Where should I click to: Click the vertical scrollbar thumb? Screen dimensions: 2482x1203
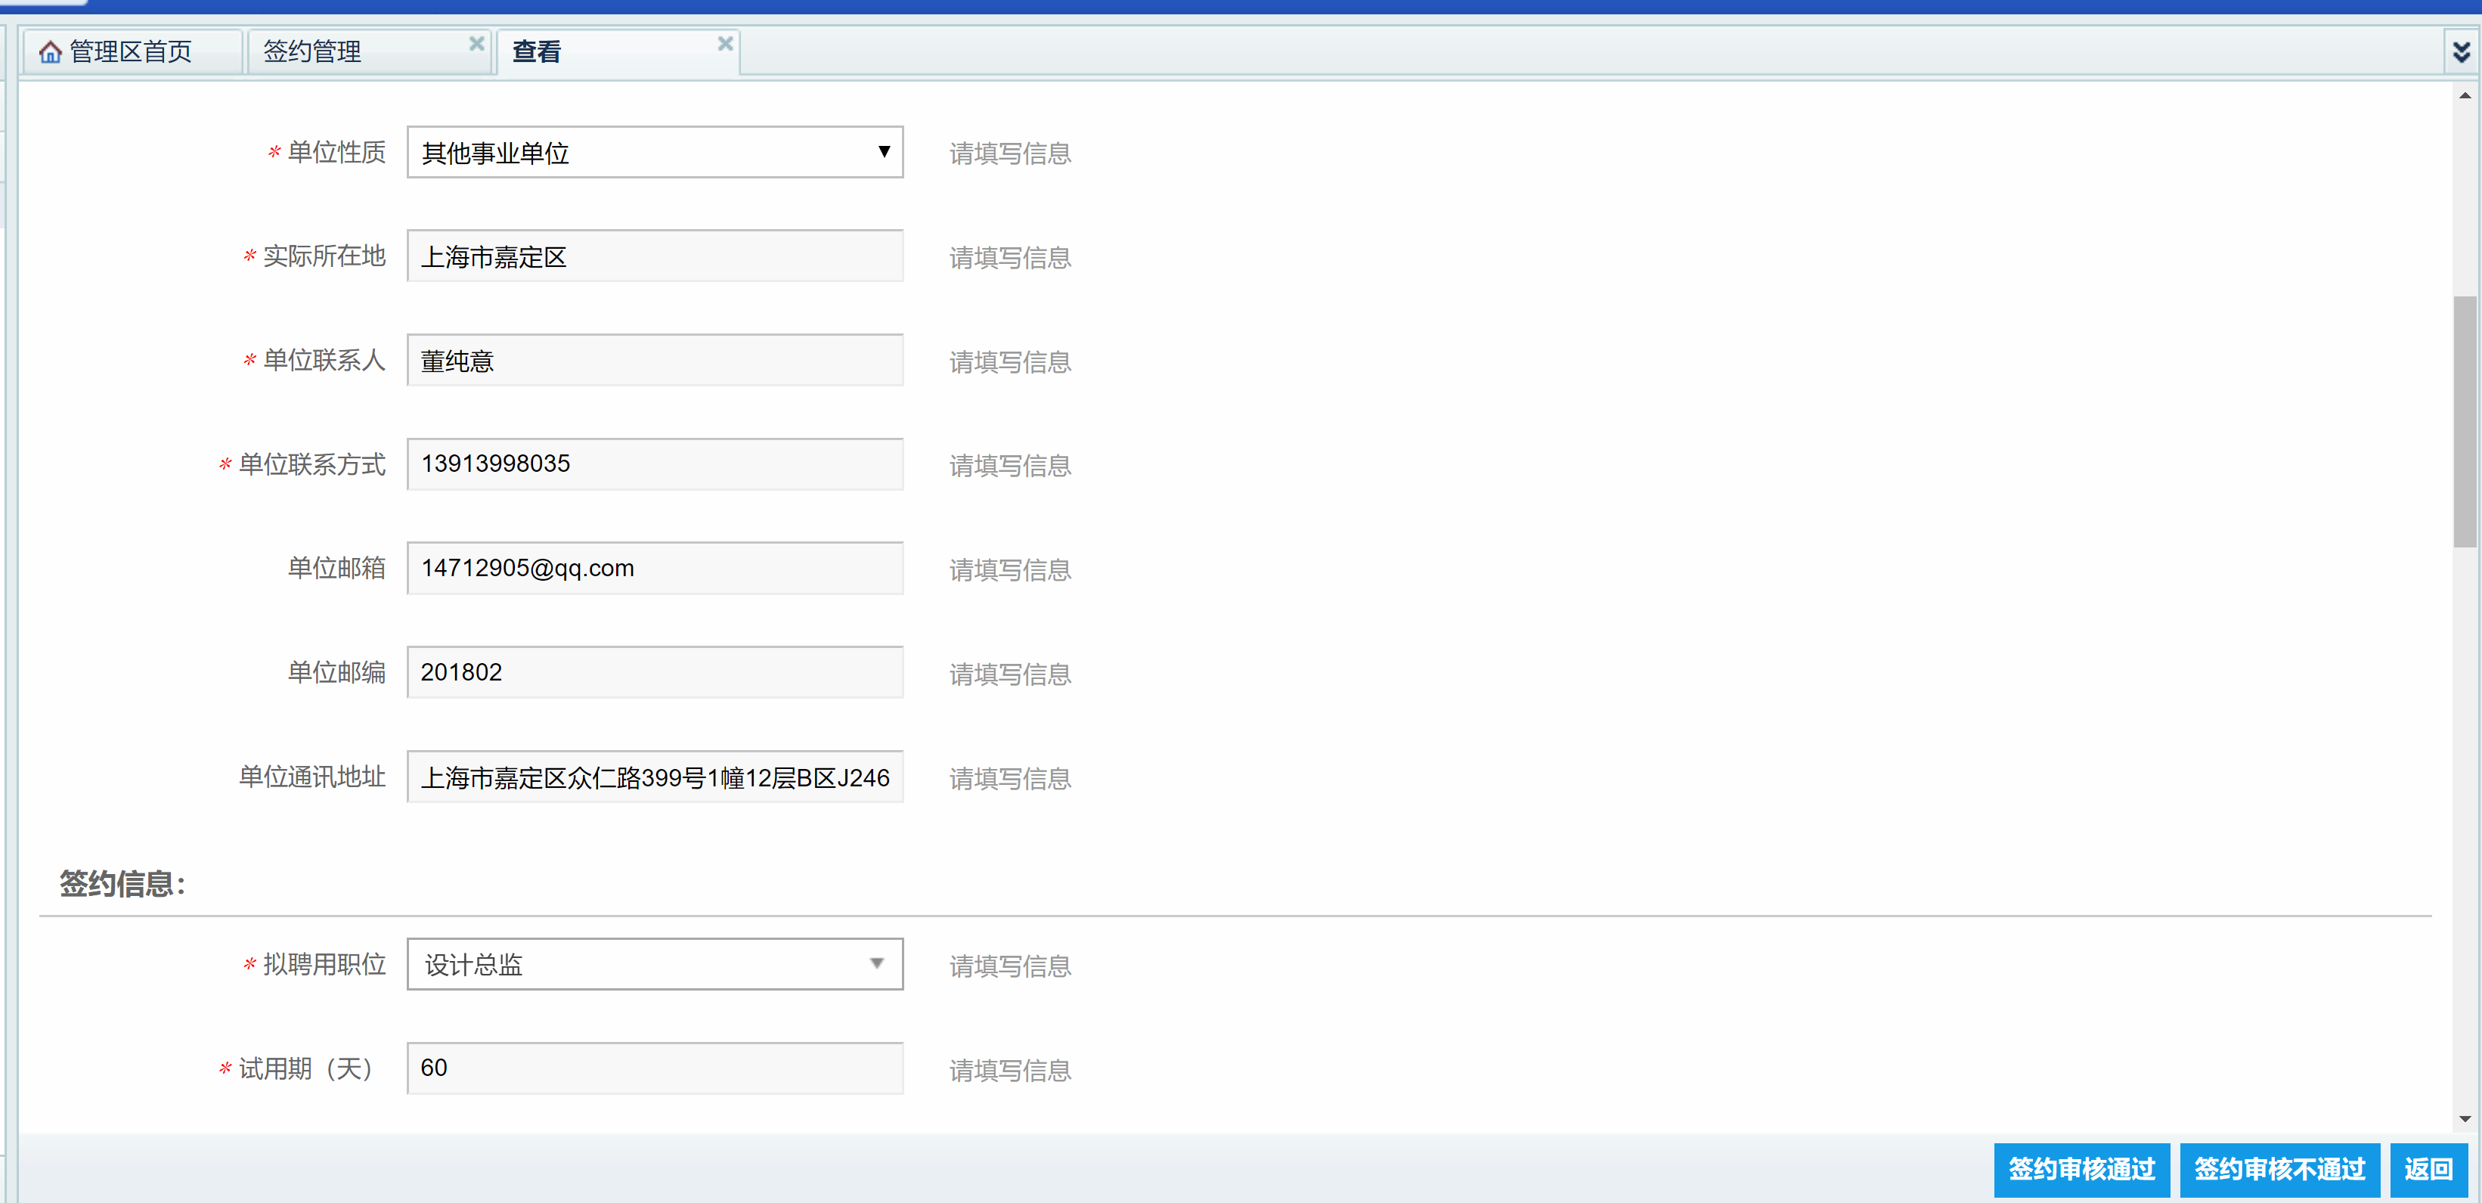2465,421
